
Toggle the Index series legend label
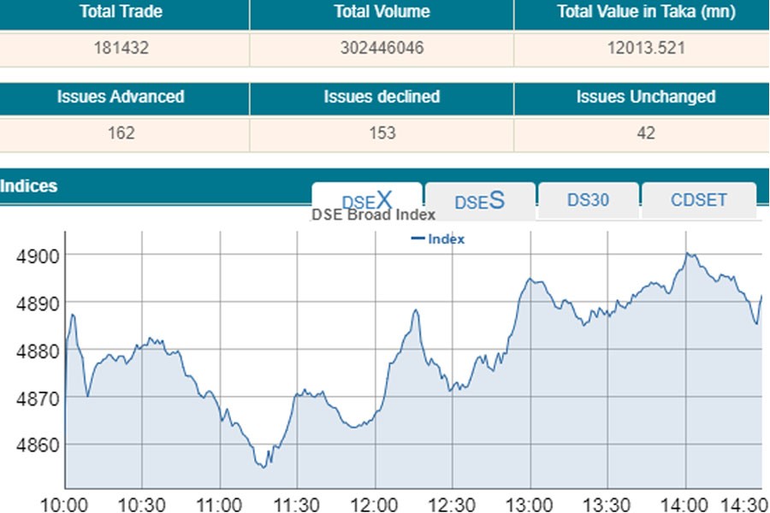(x=446, y=239)
